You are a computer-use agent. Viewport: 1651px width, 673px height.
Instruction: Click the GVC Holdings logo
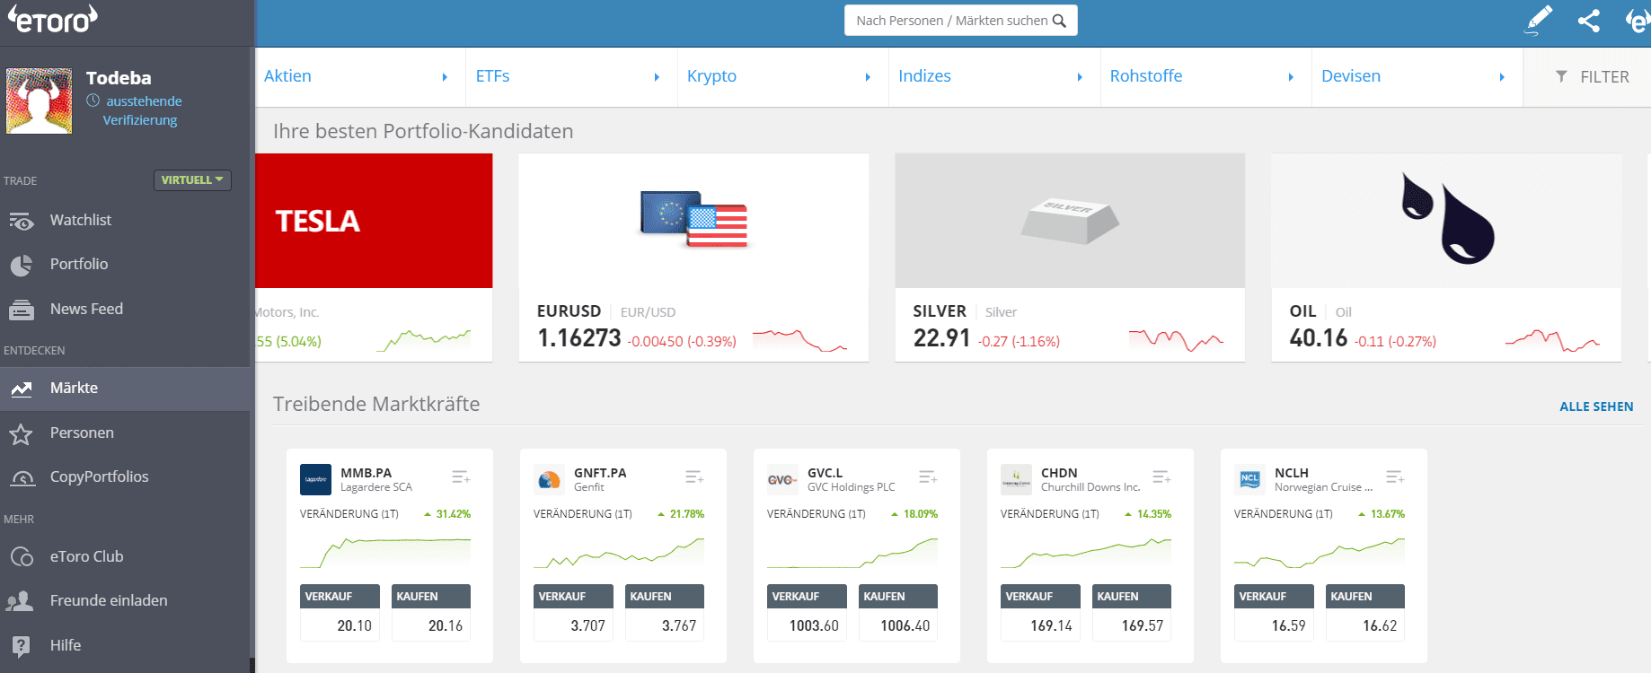(x=782, y=479)
